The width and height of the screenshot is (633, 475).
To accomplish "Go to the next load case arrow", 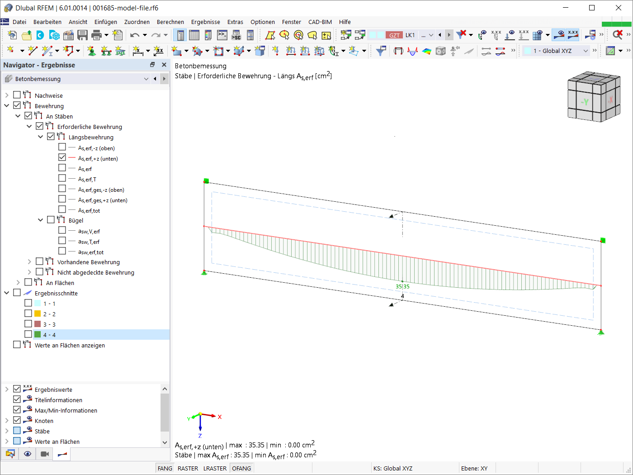I will [x=449, y=35].
